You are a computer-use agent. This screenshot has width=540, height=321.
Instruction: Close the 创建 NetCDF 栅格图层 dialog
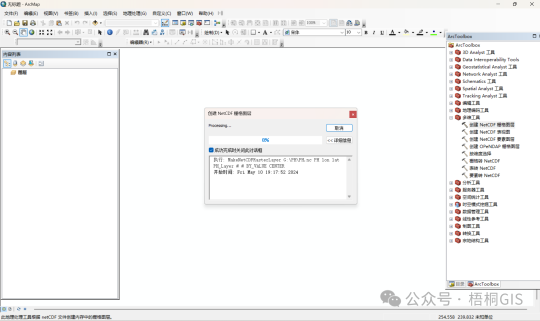(352, 114)
